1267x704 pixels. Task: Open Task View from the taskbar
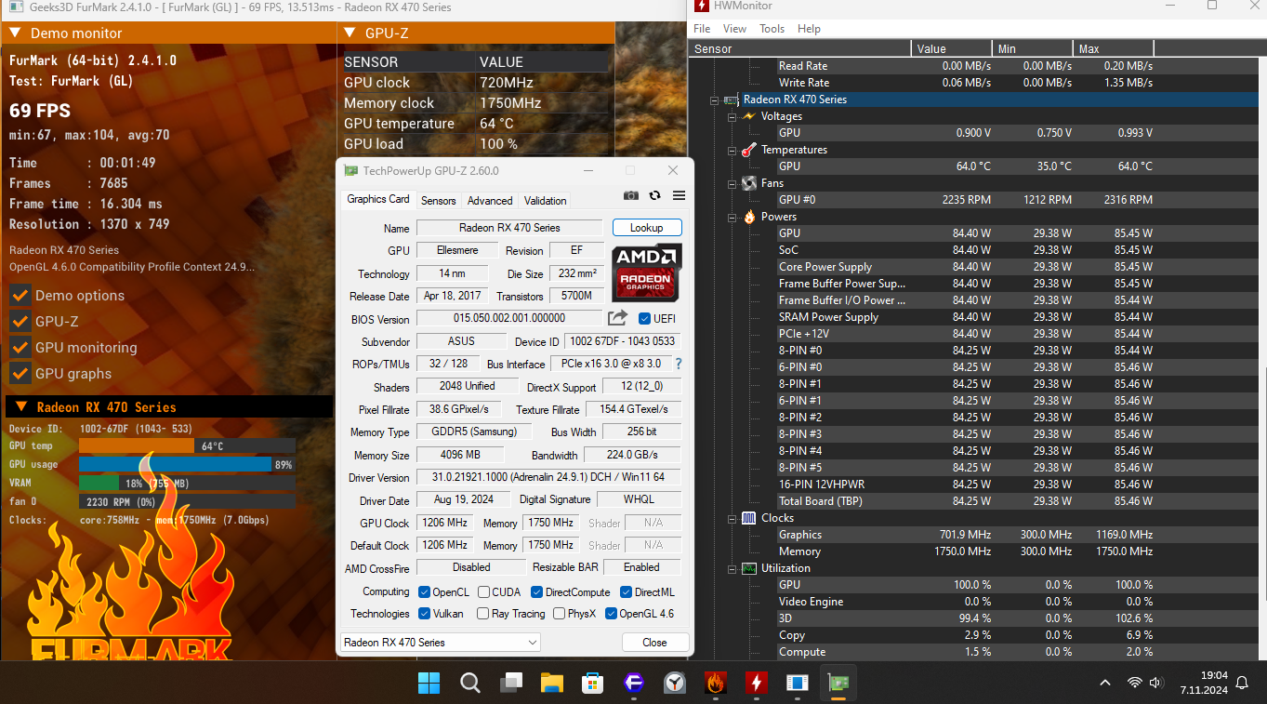point(511,684)
